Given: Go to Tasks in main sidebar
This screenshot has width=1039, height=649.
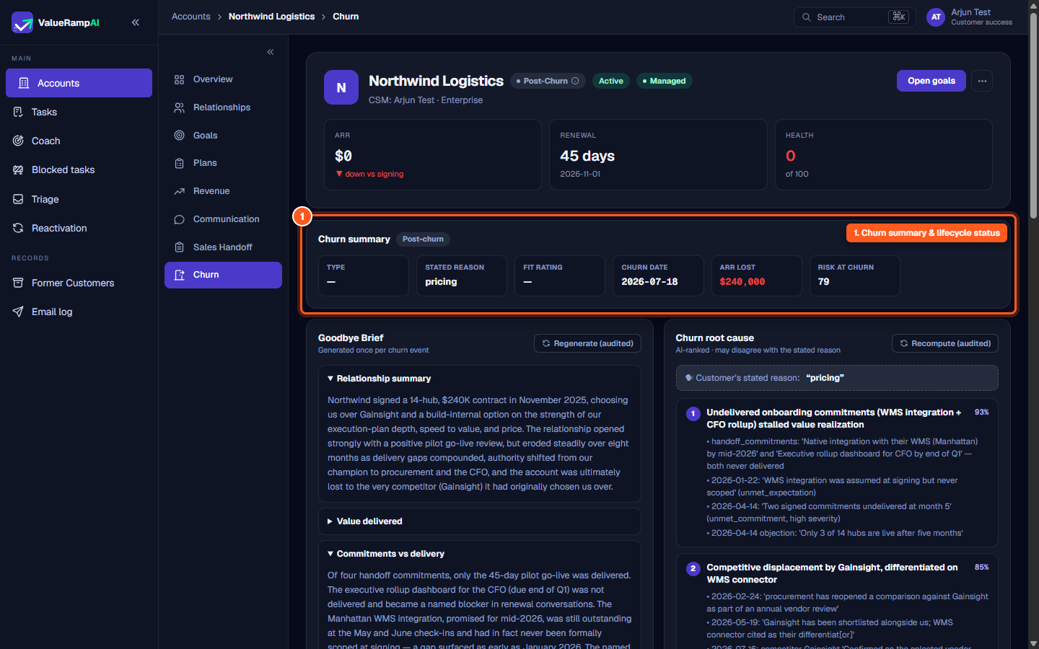Looking at the screenshot, I should [79, 112].
